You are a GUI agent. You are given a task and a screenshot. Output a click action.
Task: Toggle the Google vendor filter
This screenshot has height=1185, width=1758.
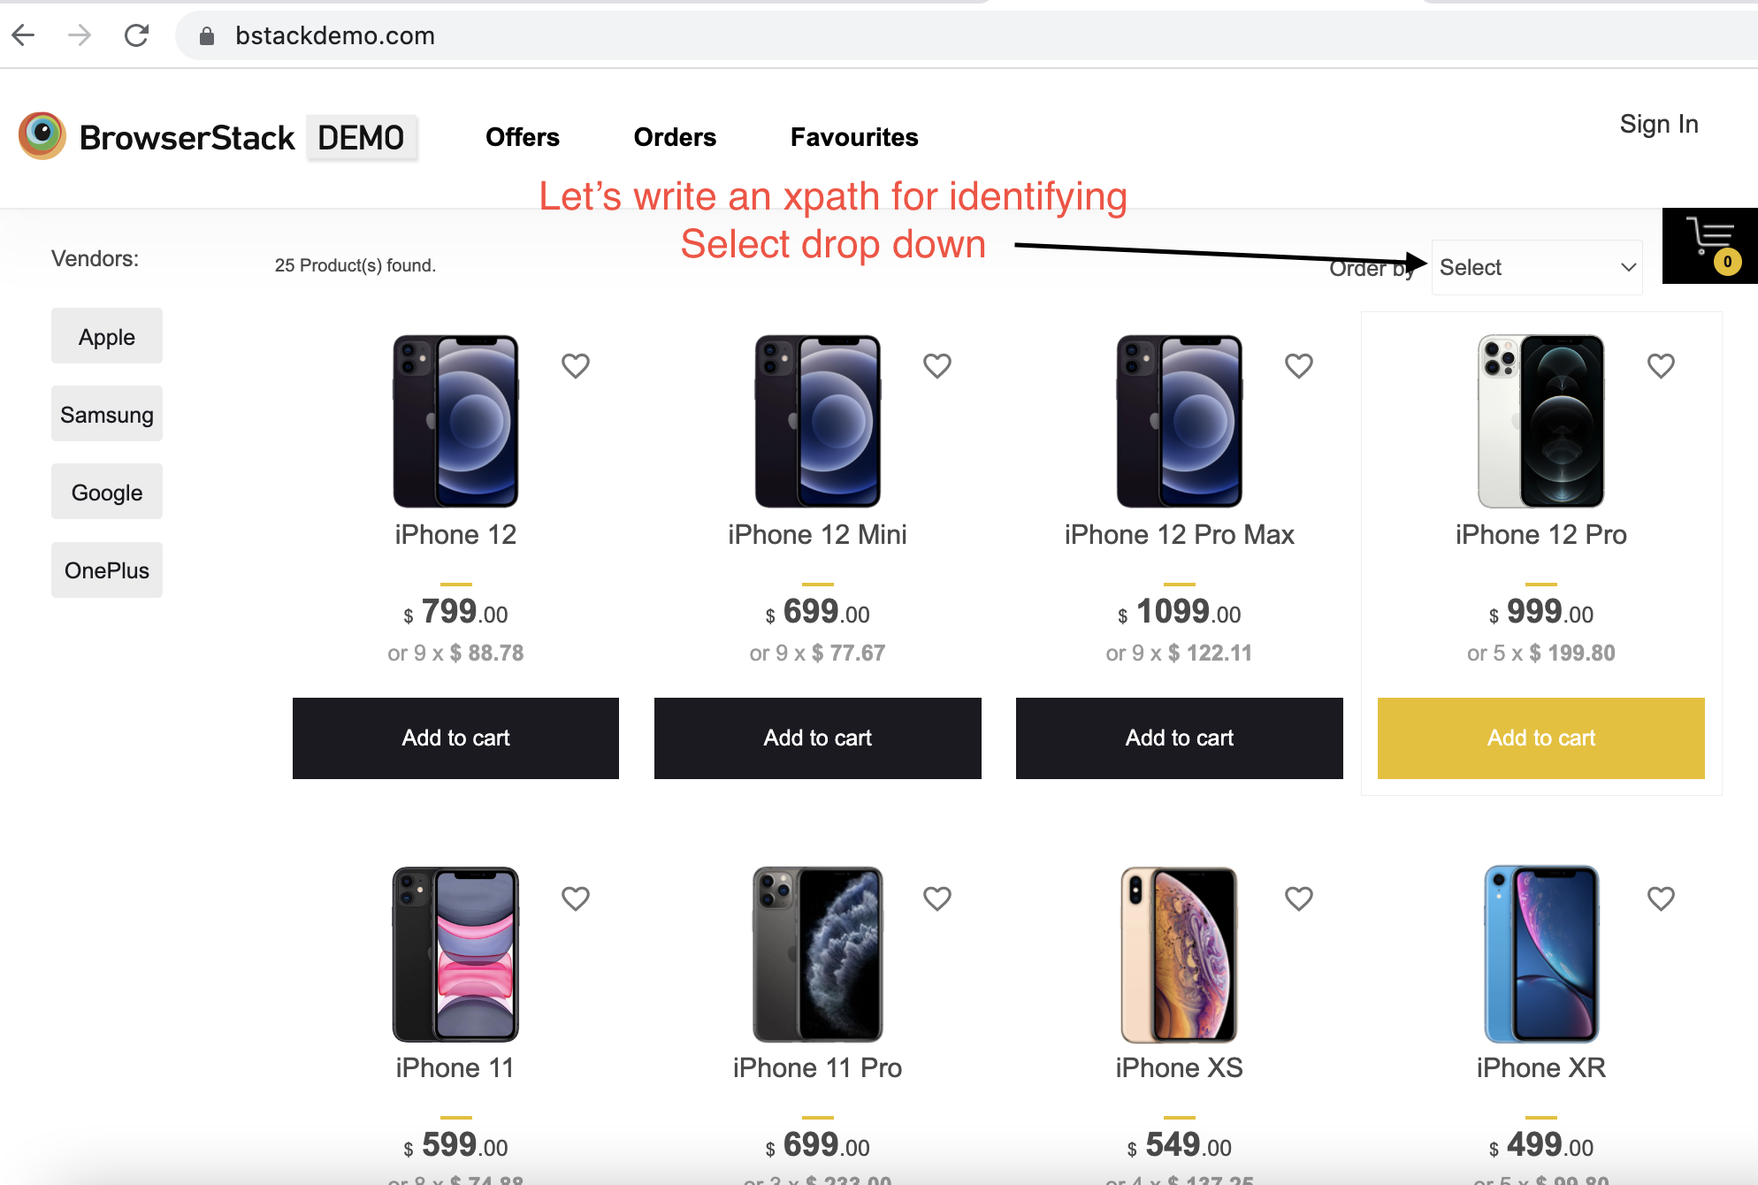106,492
